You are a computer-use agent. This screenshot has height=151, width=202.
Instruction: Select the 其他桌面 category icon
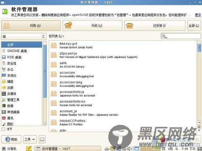coord(4,112)
